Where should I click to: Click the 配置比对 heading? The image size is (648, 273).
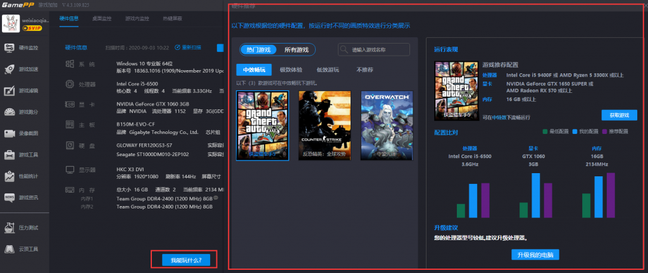[446, 132]
